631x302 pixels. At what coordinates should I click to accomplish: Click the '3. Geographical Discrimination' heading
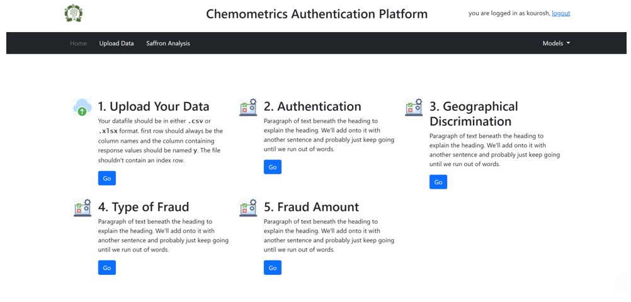[x=474, y=114]
